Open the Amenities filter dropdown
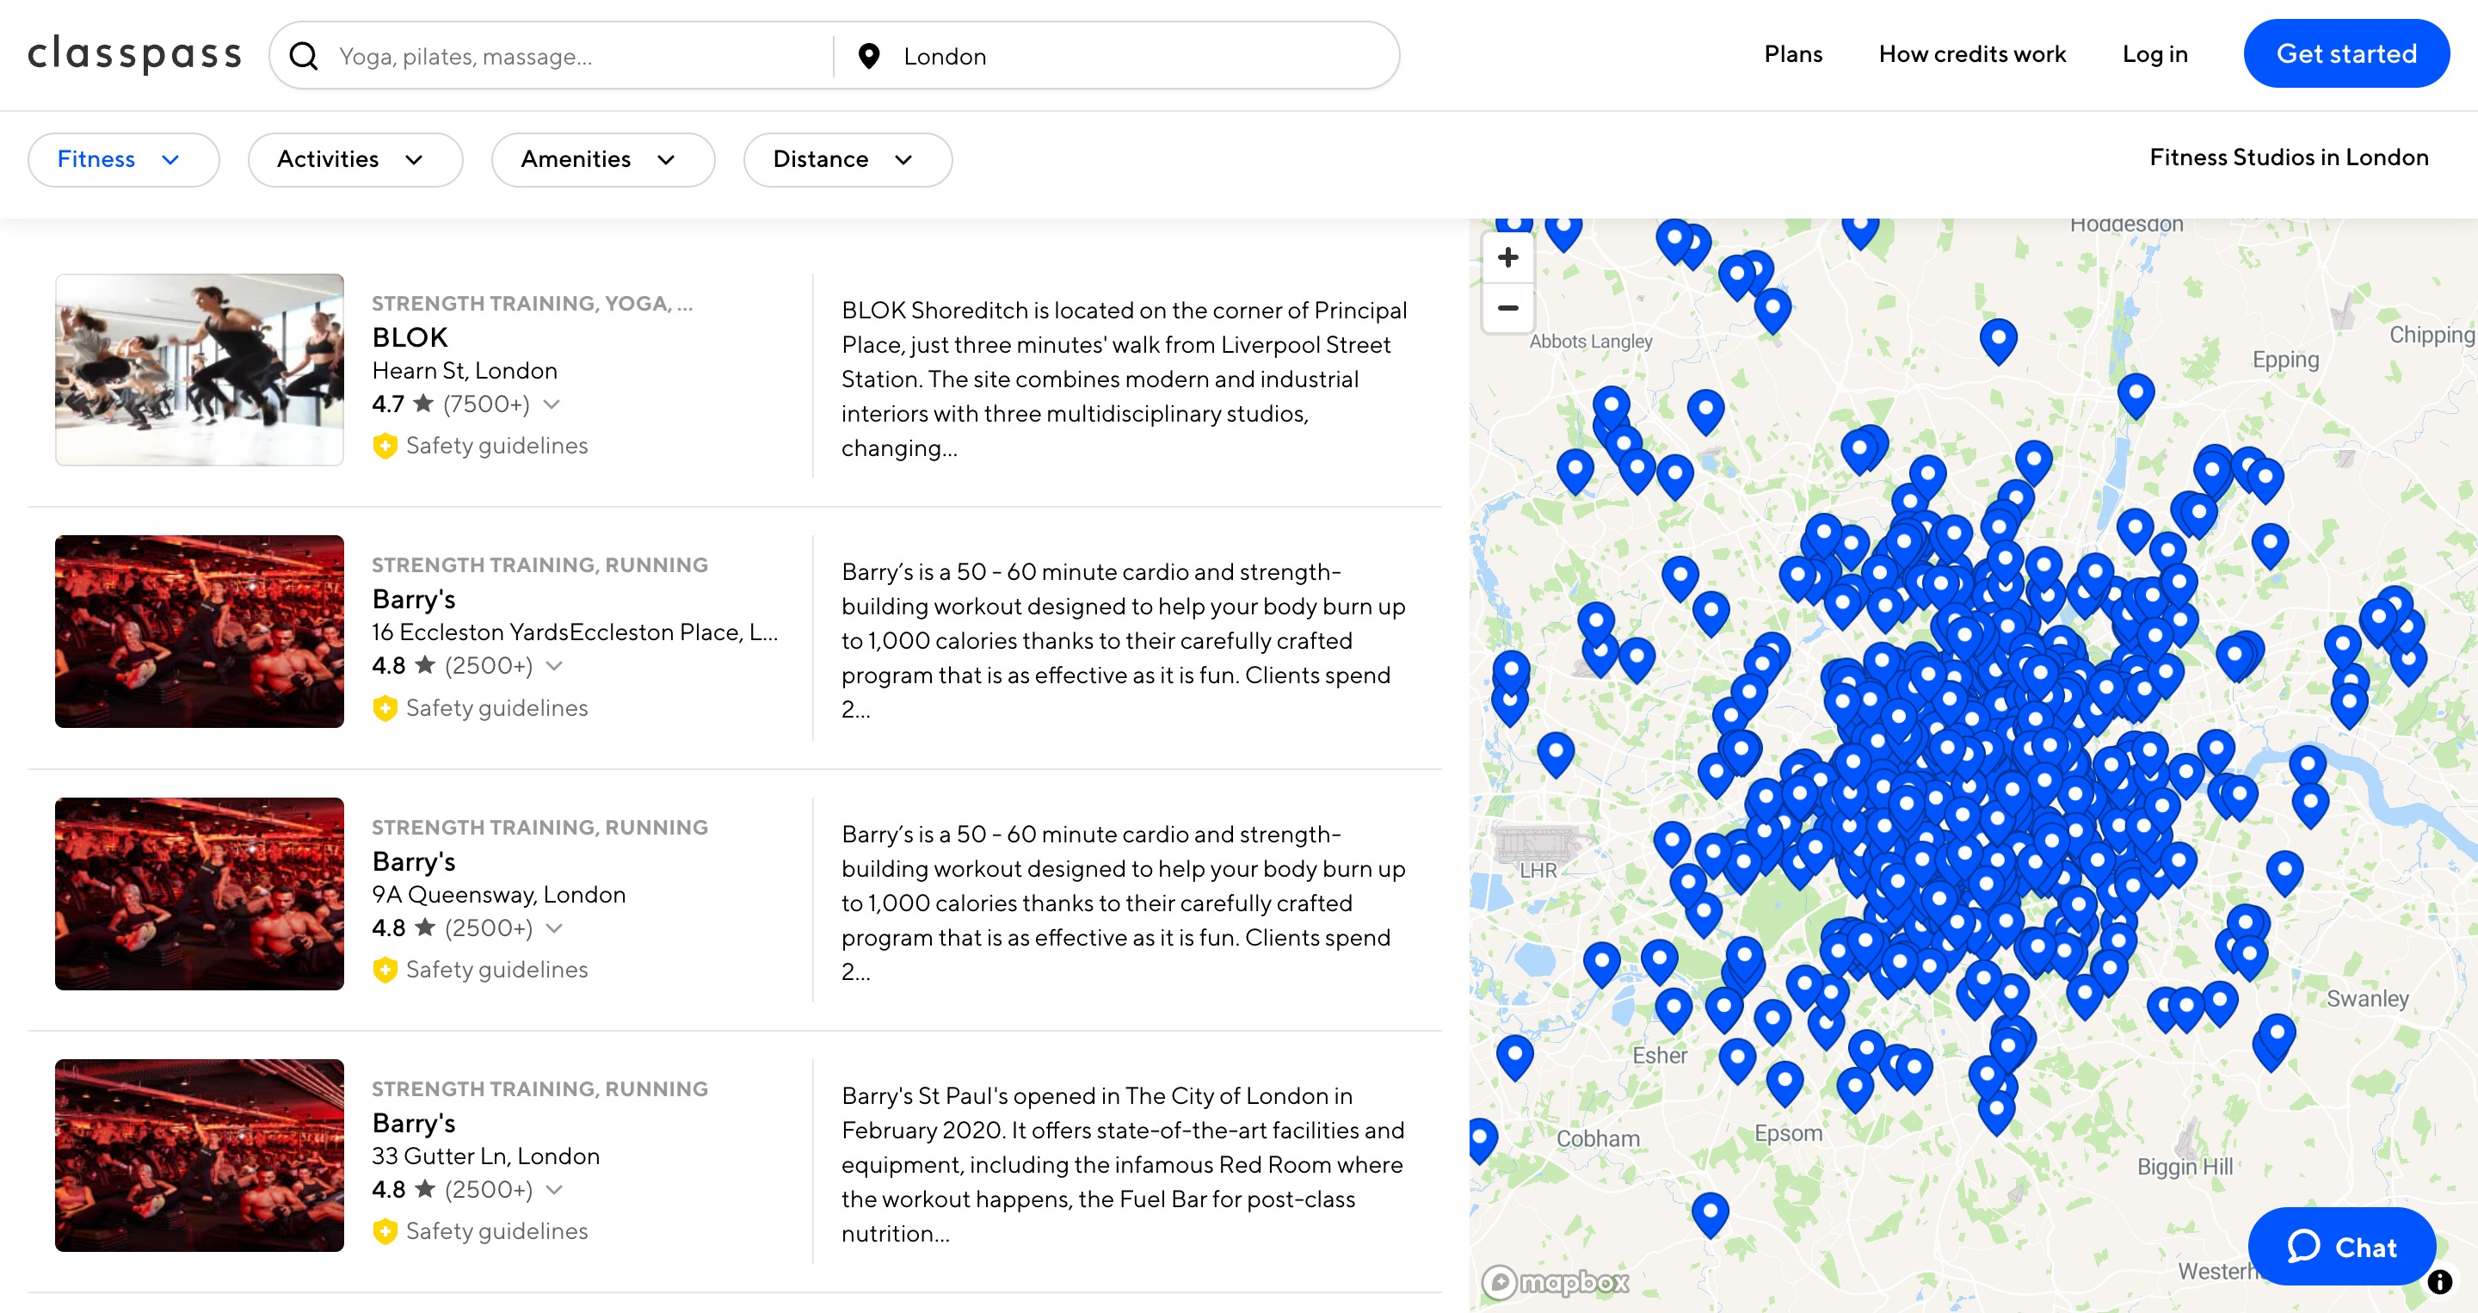Viewport: 2478px width, 1313px height. (x=603, y=160)
